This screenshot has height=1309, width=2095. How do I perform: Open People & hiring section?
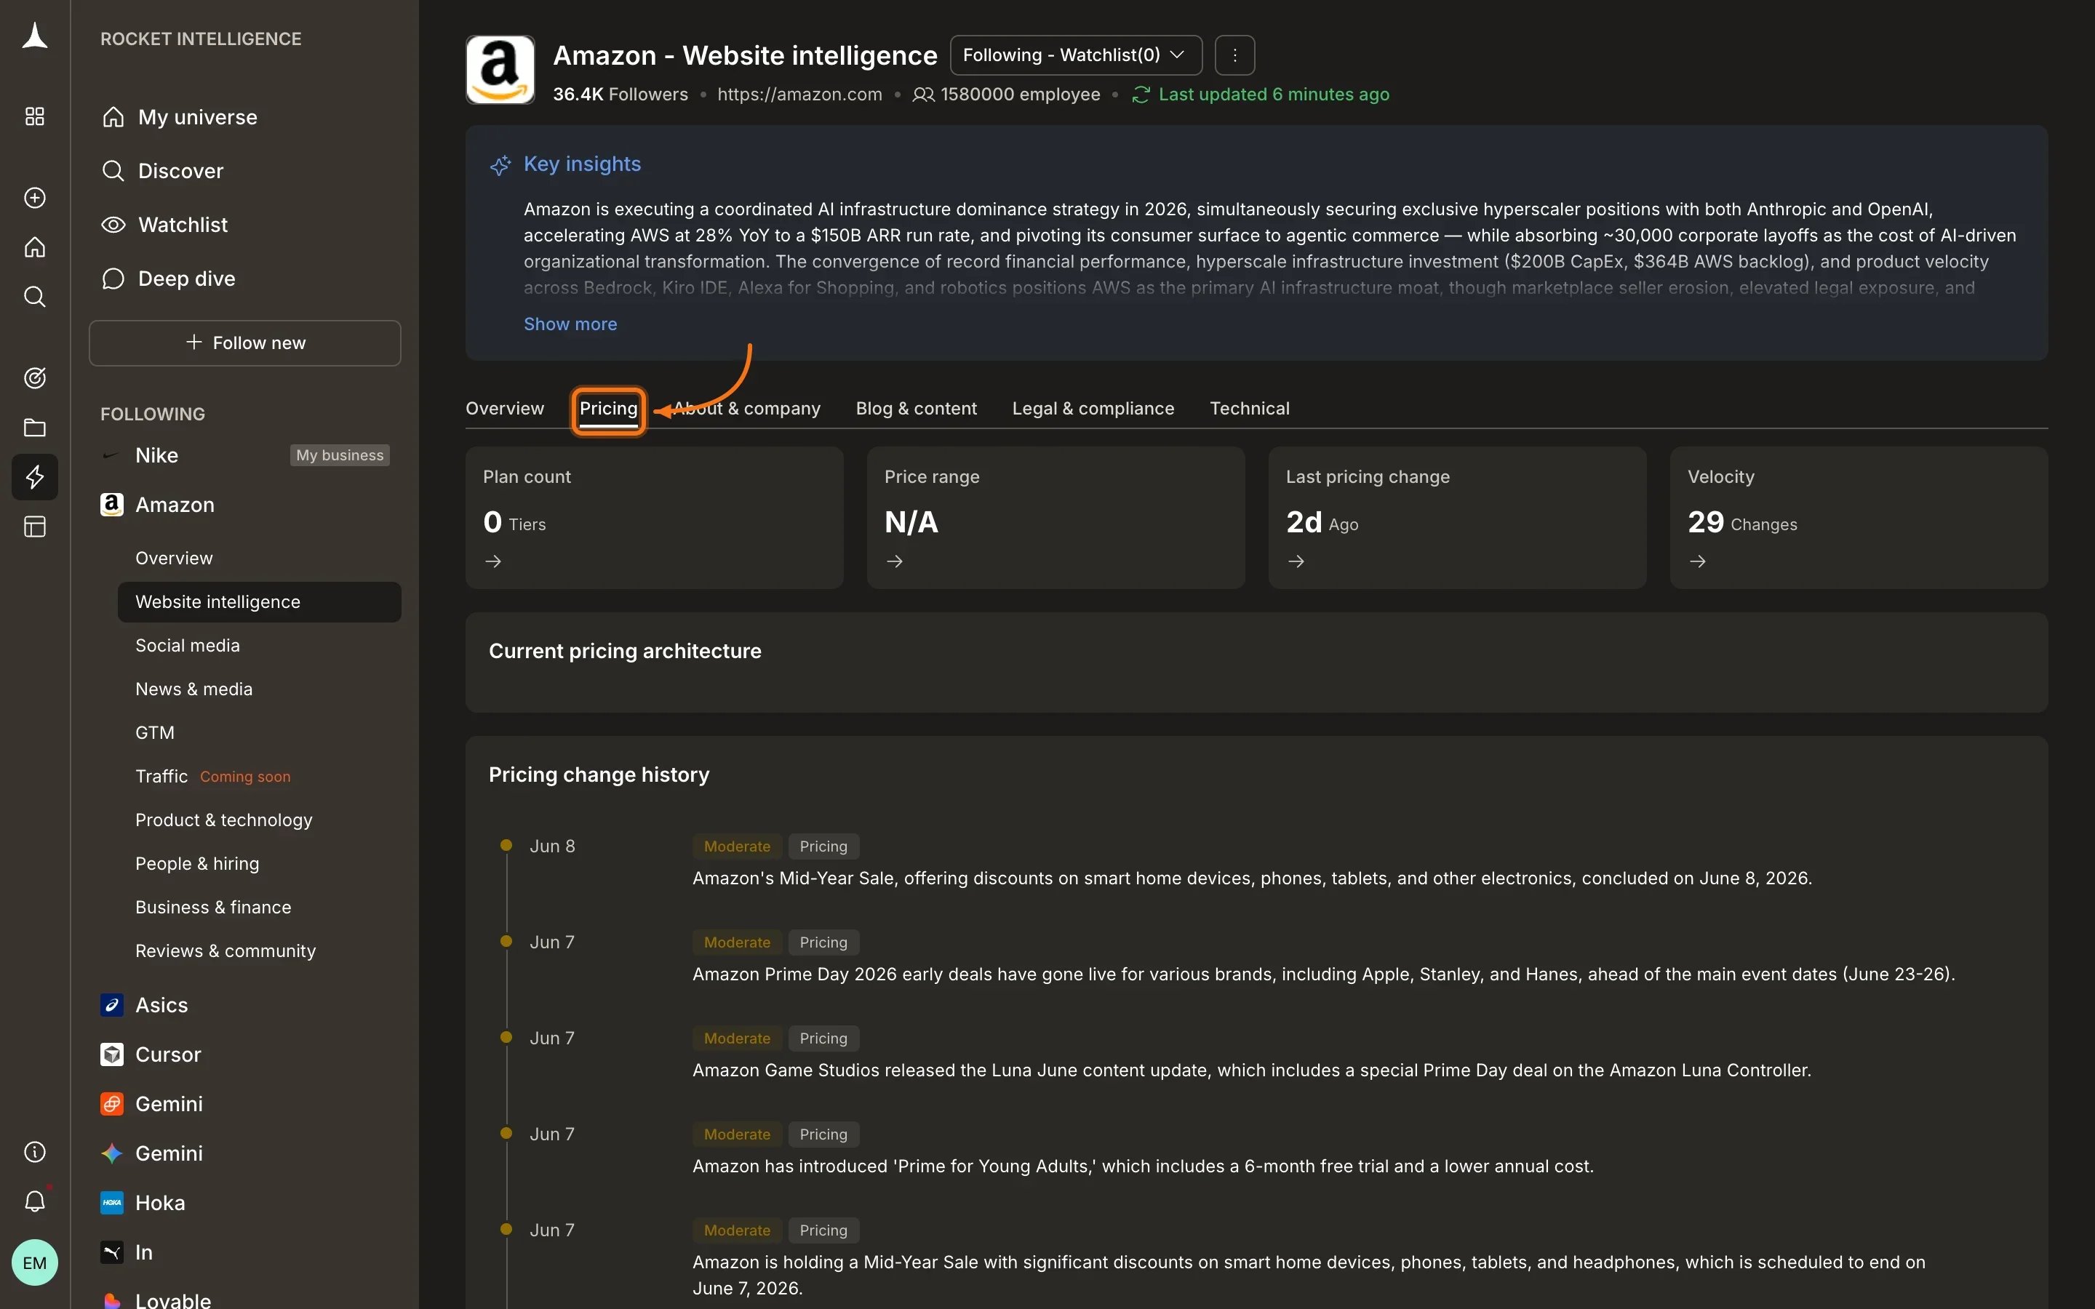pyautogui.click(x=196, y=864)
